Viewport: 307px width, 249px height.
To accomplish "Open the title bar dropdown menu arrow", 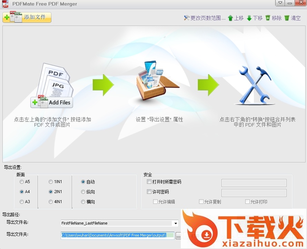I will [280, 3].
